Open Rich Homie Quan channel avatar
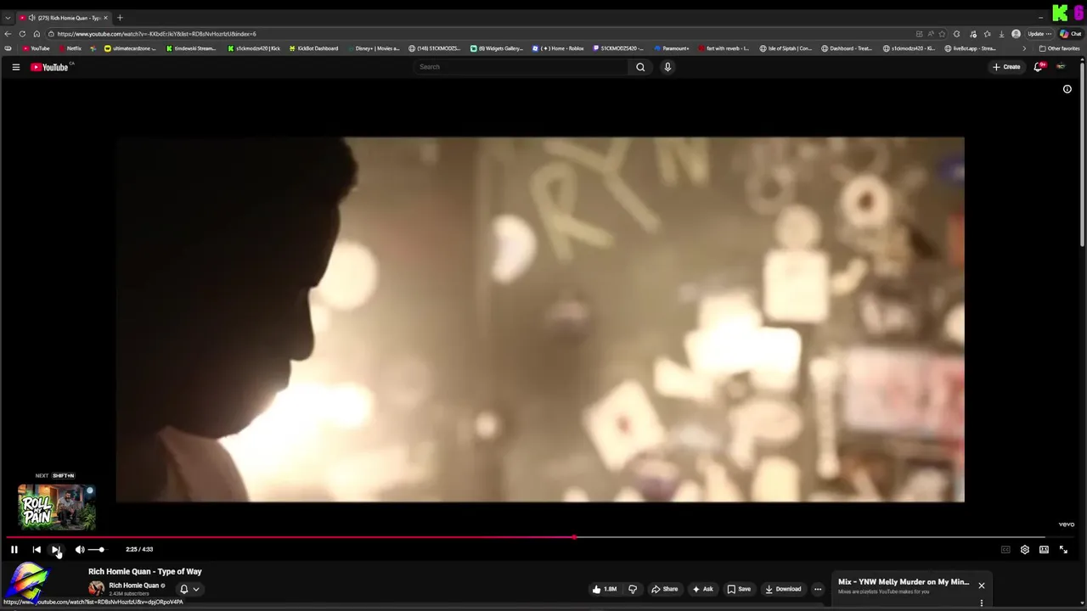This screenshot has height=611, width=1087. (x=97, y=589)
